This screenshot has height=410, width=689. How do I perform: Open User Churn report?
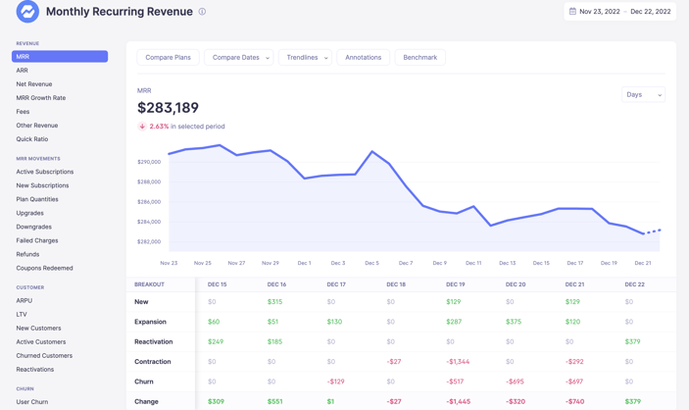tap(32, 401)
